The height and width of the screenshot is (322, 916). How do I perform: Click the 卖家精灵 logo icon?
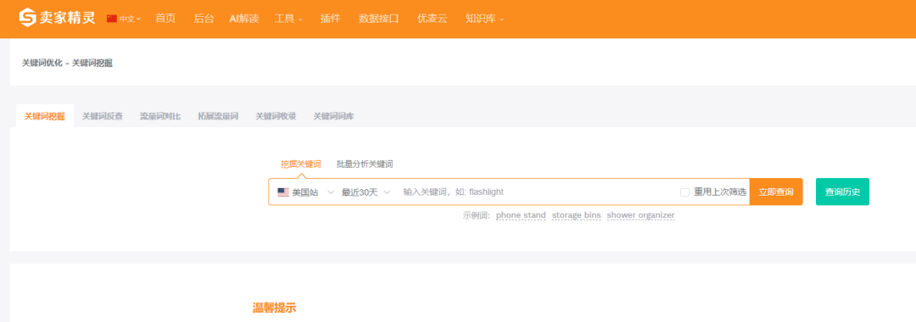coord(27,18)
